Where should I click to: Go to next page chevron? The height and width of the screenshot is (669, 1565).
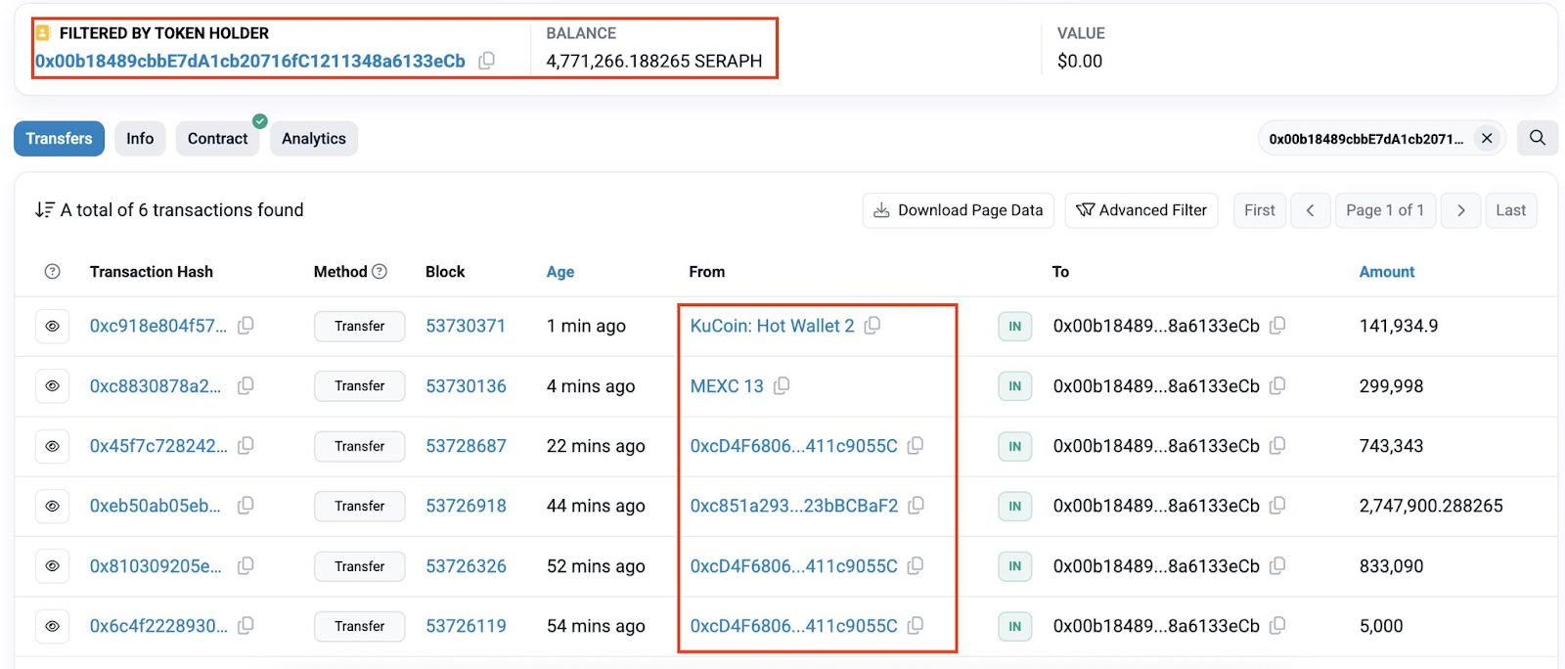(1460, 210)
